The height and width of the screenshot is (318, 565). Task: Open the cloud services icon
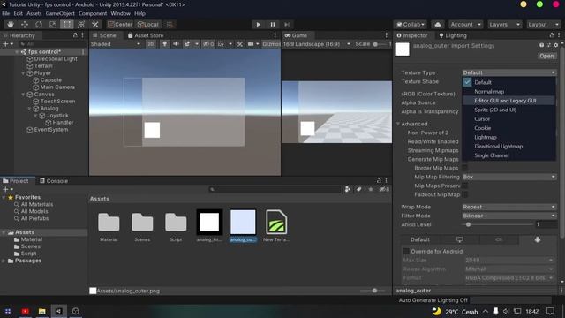pos(438,25)
